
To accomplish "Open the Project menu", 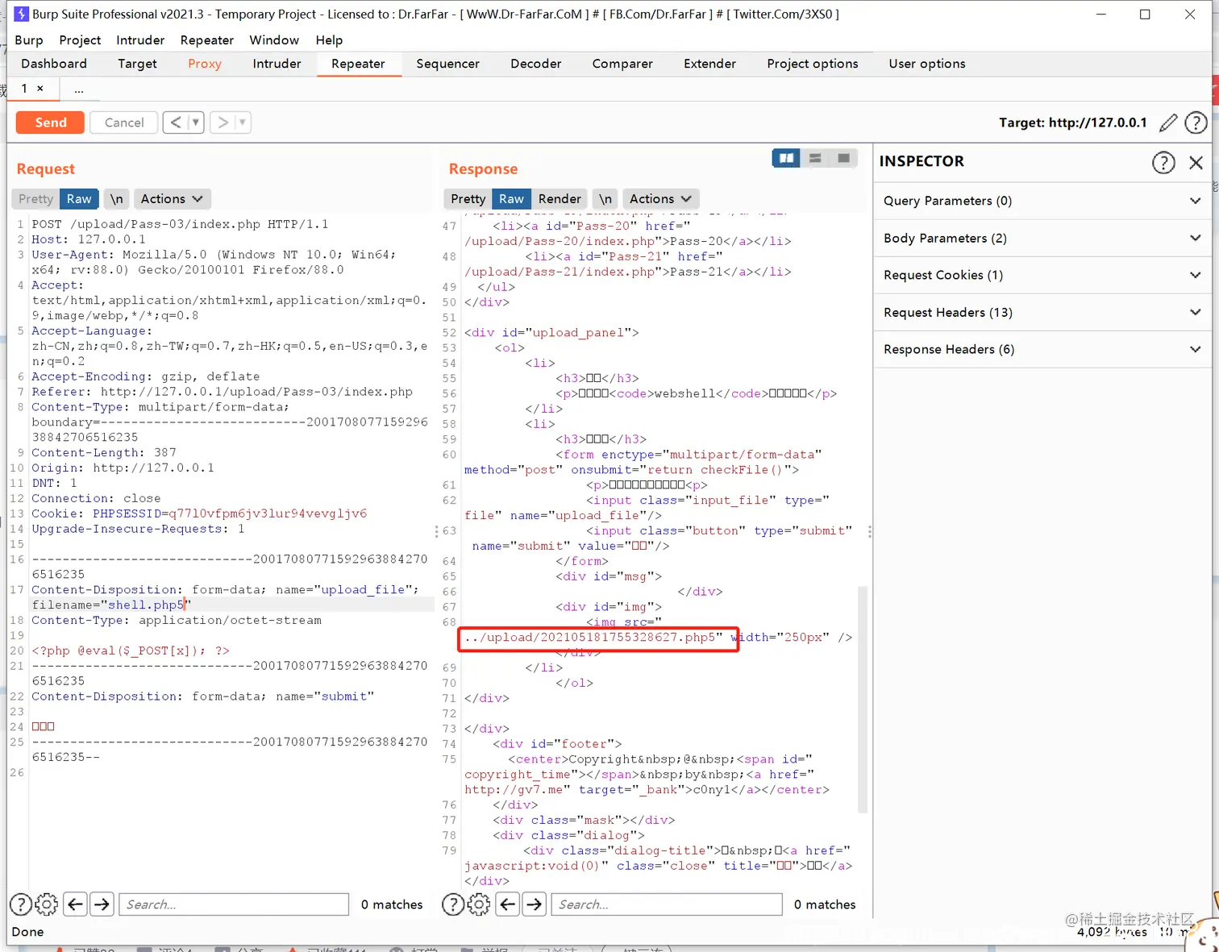I will (80, 40).
